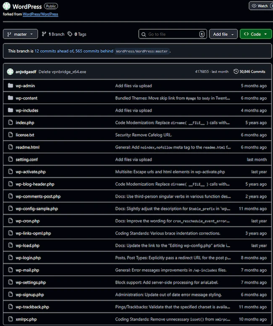This screenshot has width=273, height=326.
Task: Open the license.txt file name
Action: [x=25, y=135]
